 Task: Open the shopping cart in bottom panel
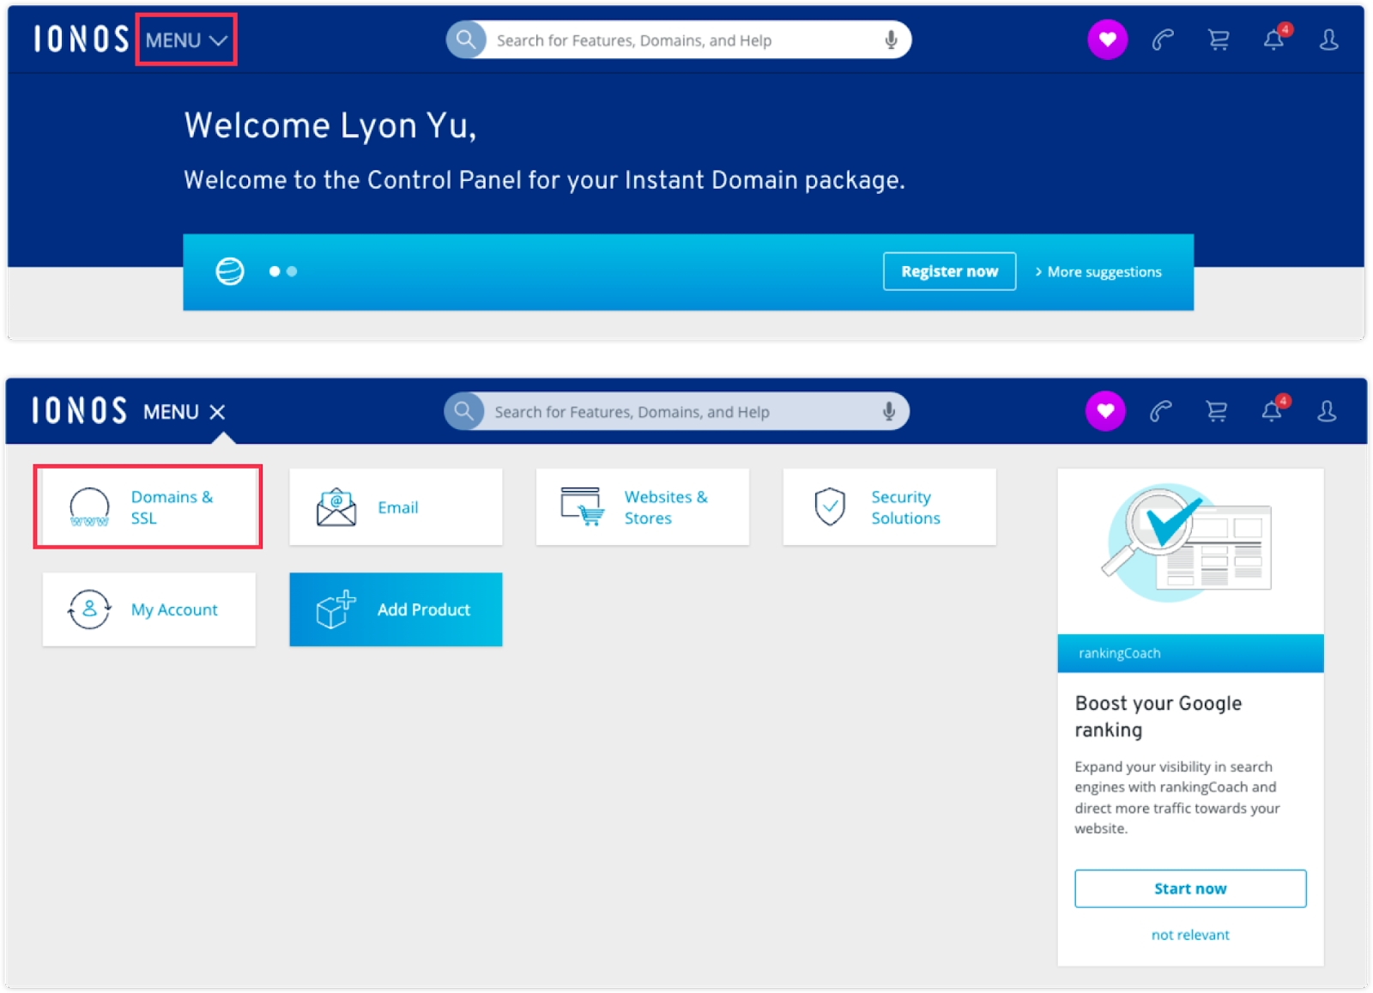(x=1217, y=411)
